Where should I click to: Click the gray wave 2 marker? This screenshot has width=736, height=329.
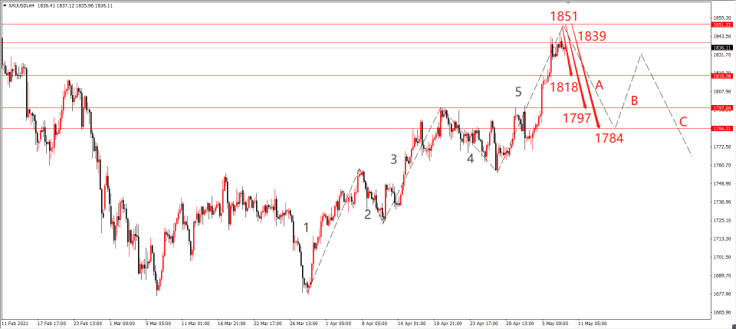[368, 214]
